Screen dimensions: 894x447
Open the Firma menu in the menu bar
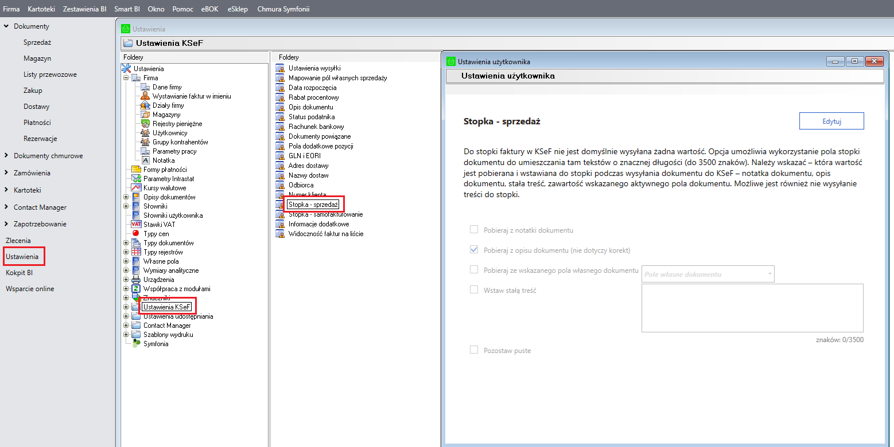pyautogui.click(x=11, y=9)
